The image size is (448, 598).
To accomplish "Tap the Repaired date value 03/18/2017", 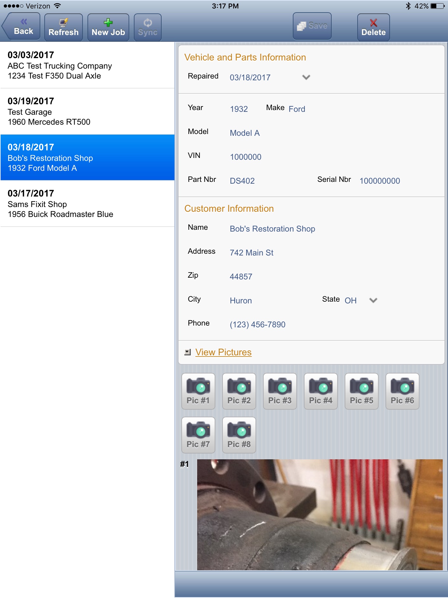I will coord(250,77).
